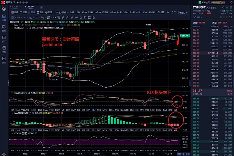Toggle fullscreen chart icon

coord(172,12)
